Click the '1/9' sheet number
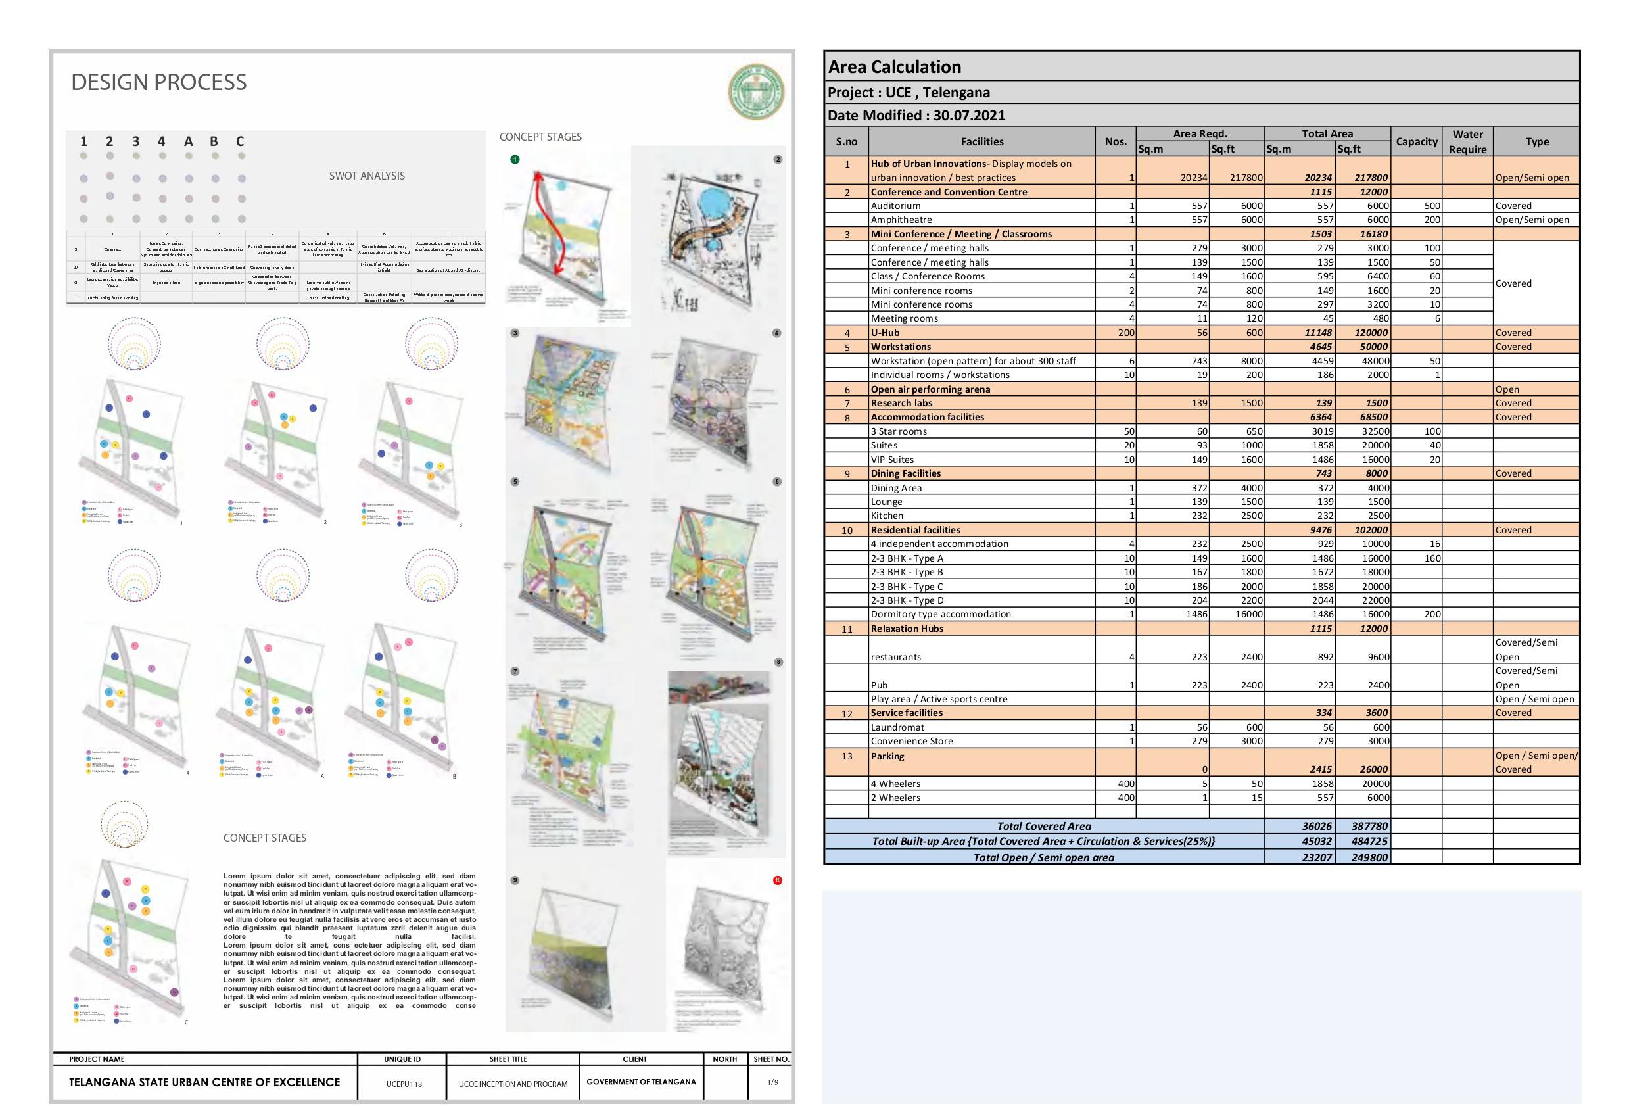Screen dimensions: 1631x1106 coord(772,1082)
